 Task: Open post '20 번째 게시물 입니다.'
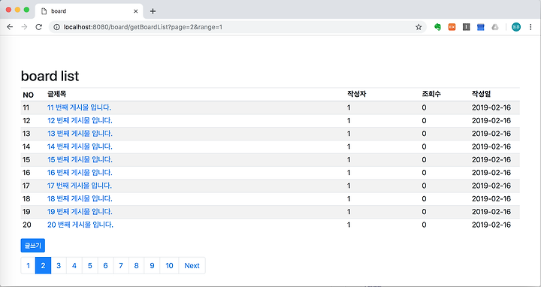click(80, 225)
